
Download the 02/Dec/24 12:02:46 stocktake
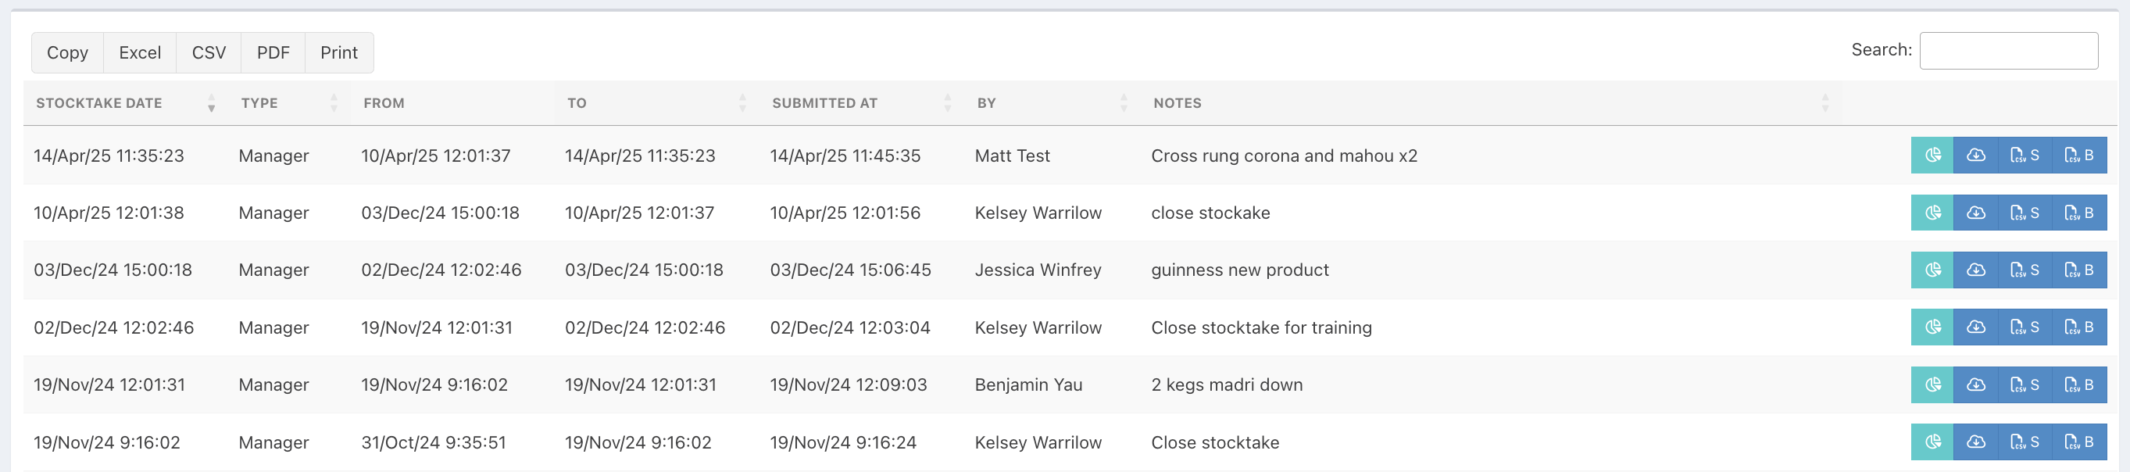(x=1975, y=327)
